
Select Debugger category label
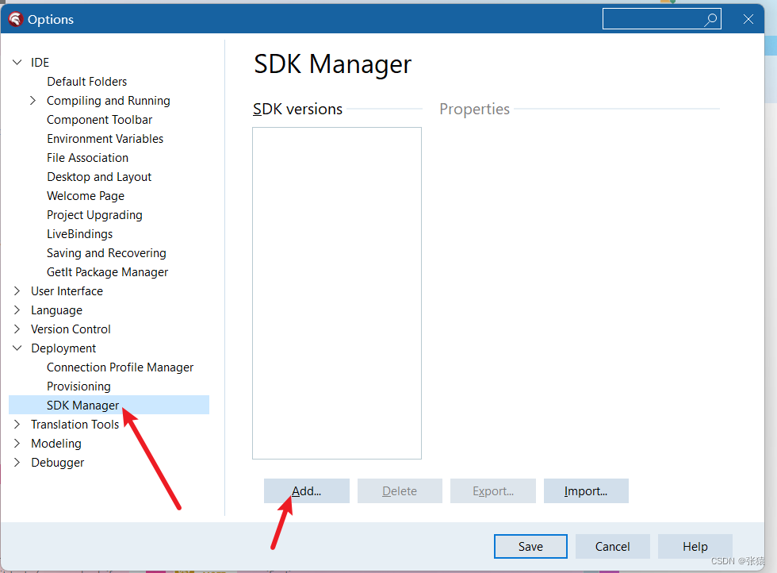[x=57, y=463]
